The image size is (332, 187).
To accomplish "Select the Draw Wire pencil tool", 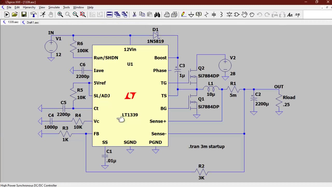I will point(184,15).
